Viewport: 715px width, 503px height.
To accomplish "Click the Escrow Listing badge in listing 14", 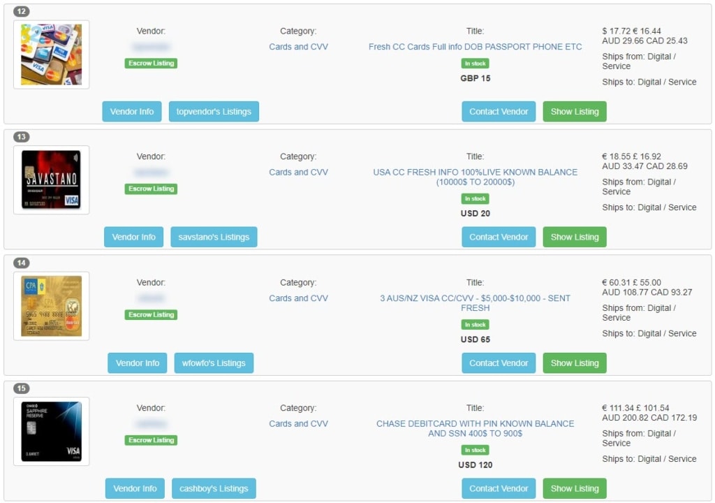I will coord(151,315).
